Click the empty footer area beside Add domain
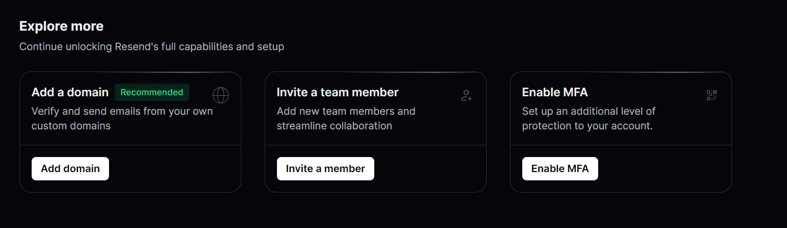Image resolution: width=787 pixels, height=228 pixels. (x=174, y=169)
